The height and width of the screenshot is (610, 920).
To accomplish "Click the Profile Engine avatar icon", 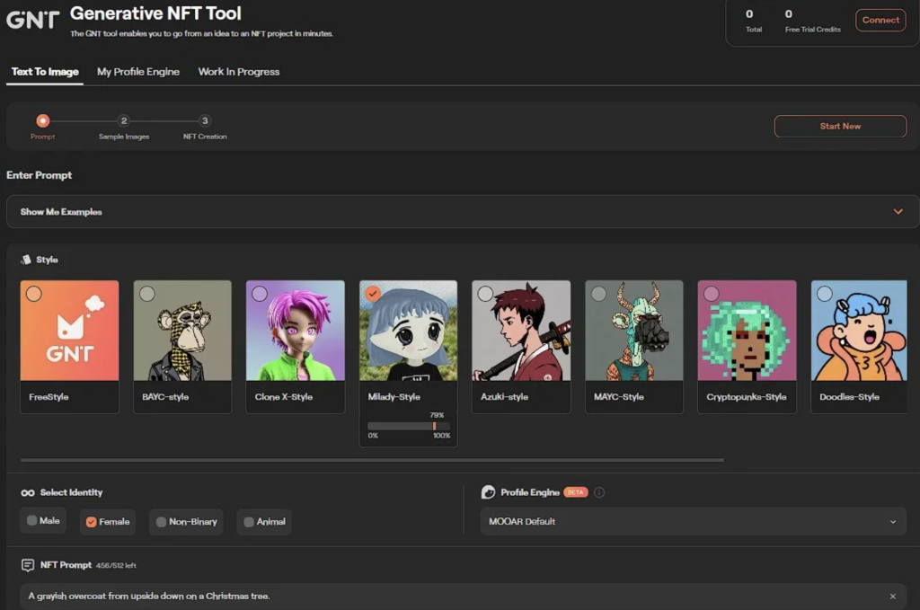I will (488, 492).
